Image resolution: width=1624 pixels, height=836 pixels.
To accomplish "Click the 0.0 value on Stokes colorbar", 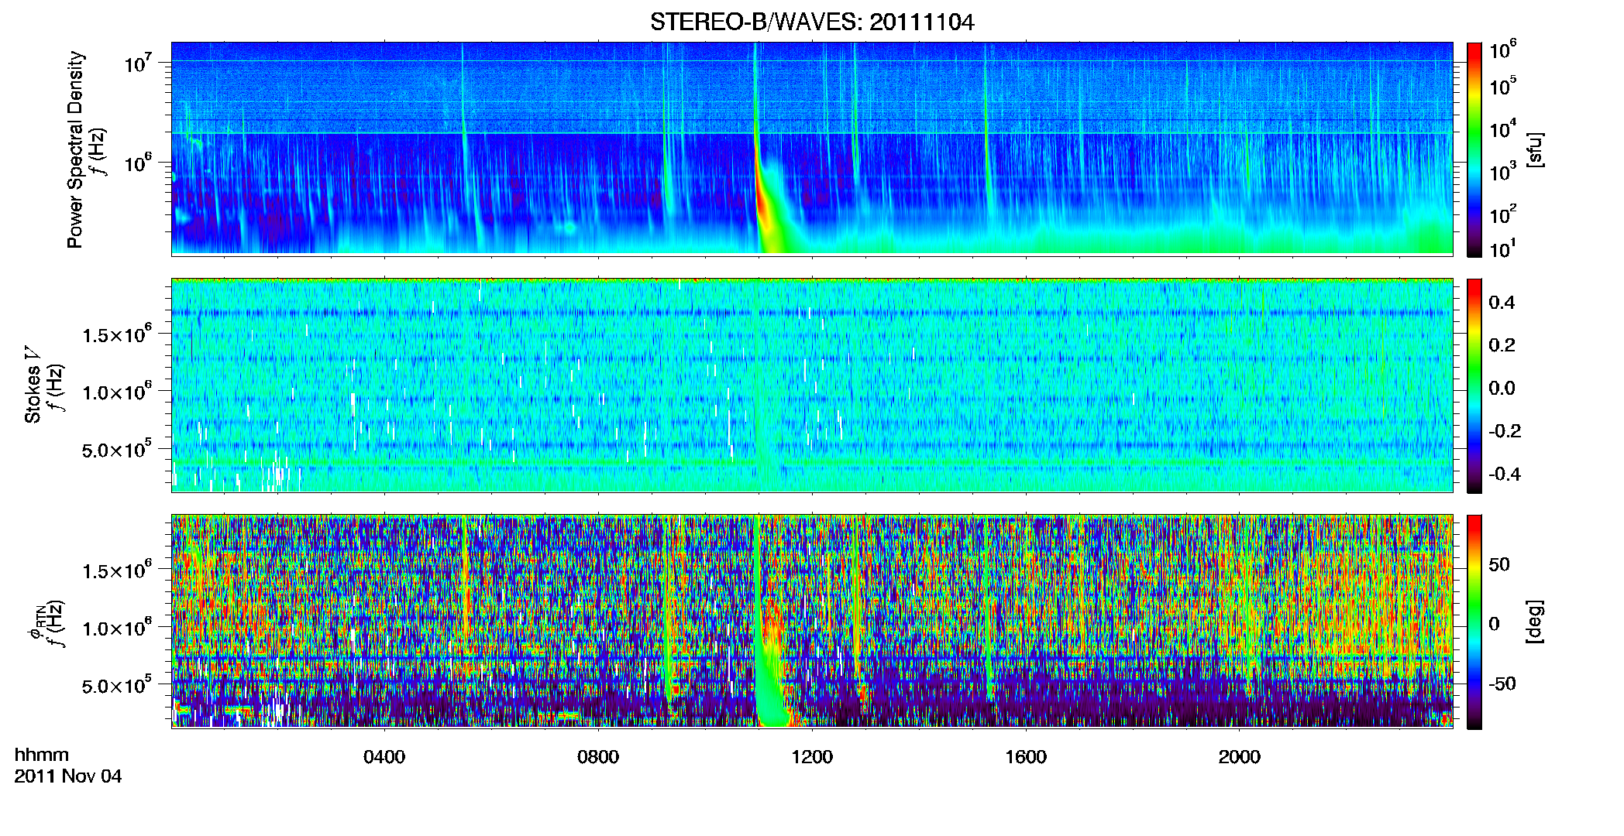I will click(1502, 388).
